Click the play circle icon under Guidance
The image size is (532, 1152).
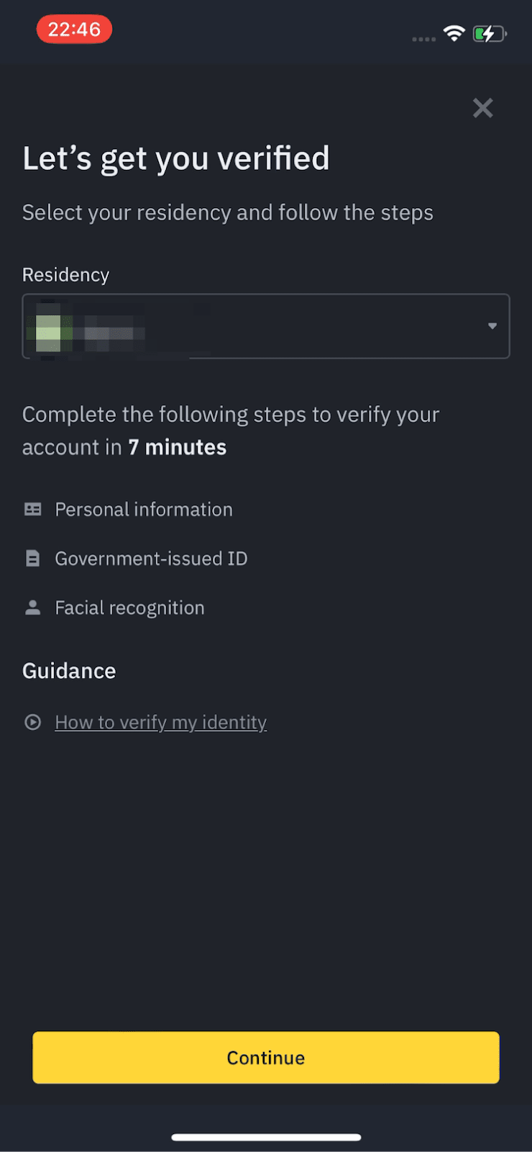tap(33, 722)
